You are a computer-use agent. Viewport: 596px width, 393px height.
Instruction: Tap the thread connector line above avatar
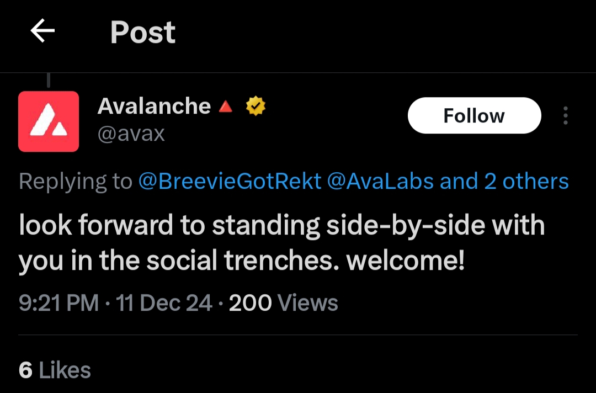(49, 81)
